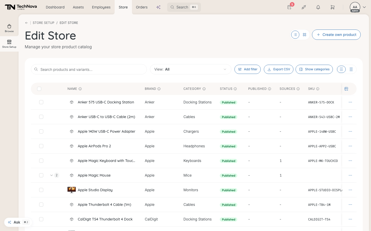The width and height of the screenshot is (371, 231).
Task: Open the View: All dropdown
Action: click(191, 69)
